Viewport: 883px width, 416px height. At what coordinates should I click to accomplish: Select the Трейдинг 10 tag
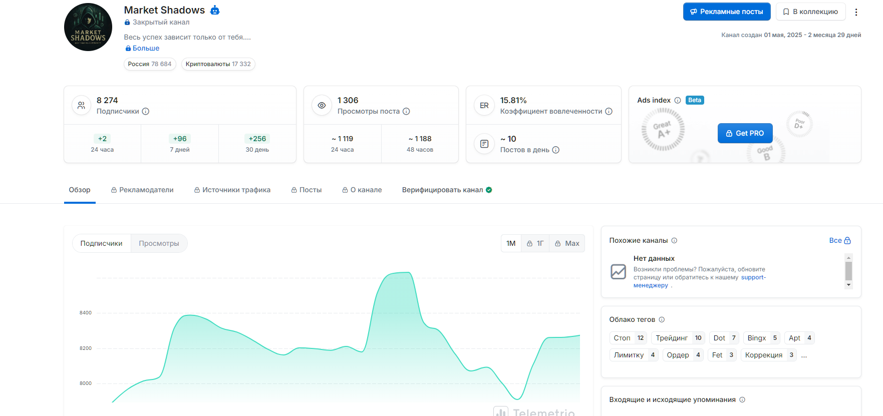click(678, 338)
